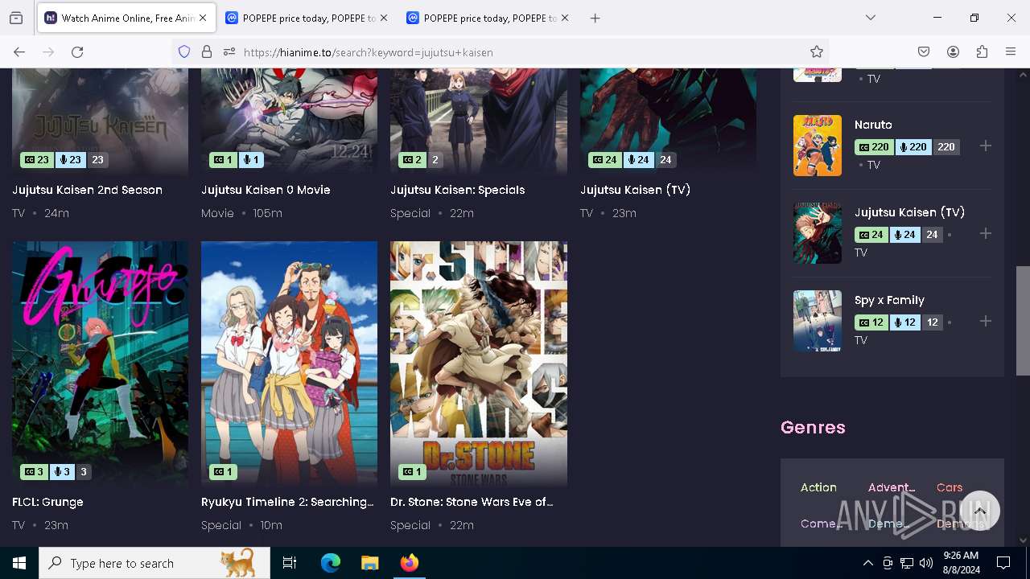The width and height of the screenshot is (1030, 579).
Task: Add Jujutsu Kaisen (TV) sidebar entry with plus
Action: pyautogui.click(x=986, y=234)
